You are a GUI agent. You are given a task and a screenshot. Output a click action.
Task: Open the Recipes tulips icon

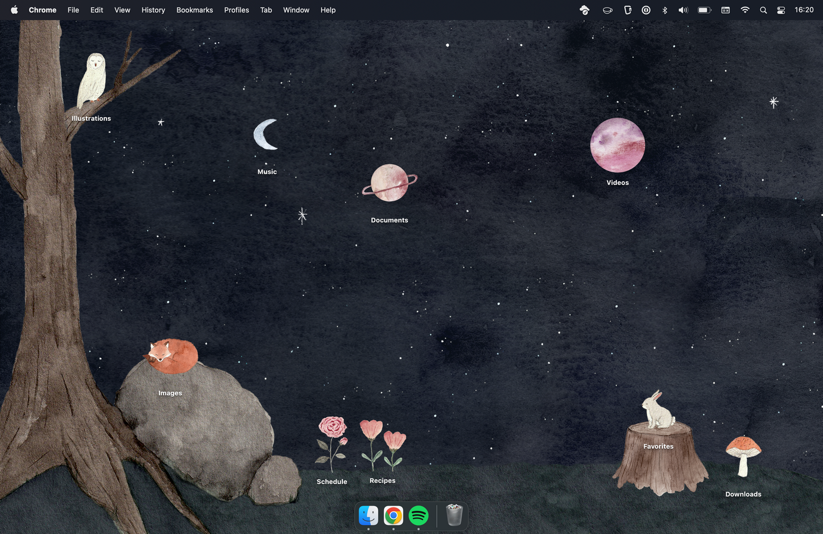382,444
